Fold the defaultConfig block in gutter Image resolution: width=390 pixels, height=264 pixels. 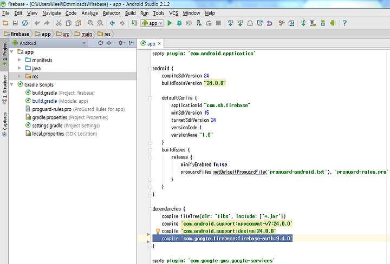149,98
